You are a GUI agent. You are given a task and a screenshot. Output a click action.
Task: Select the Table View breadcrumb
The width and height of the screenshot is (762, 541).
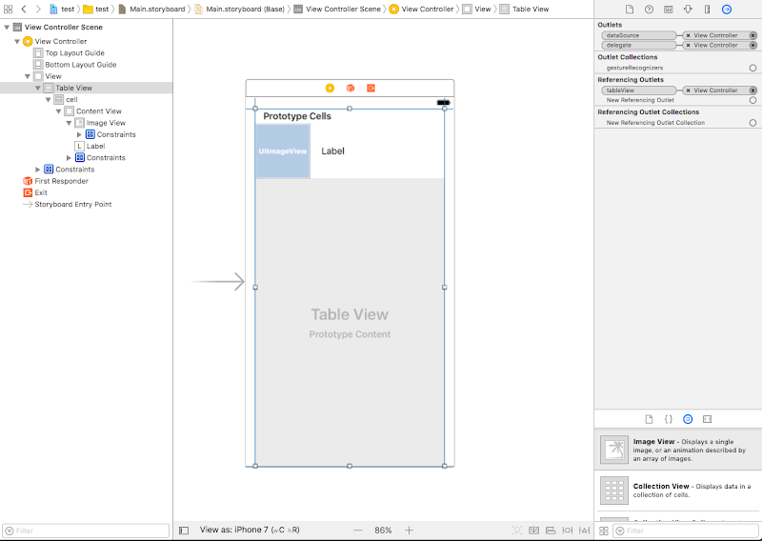pos(525,10)
